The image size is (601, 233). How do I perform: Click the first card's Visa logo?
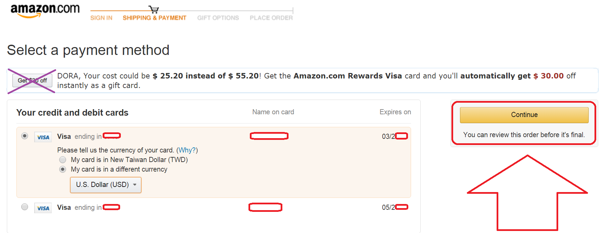tap(43, 137)
